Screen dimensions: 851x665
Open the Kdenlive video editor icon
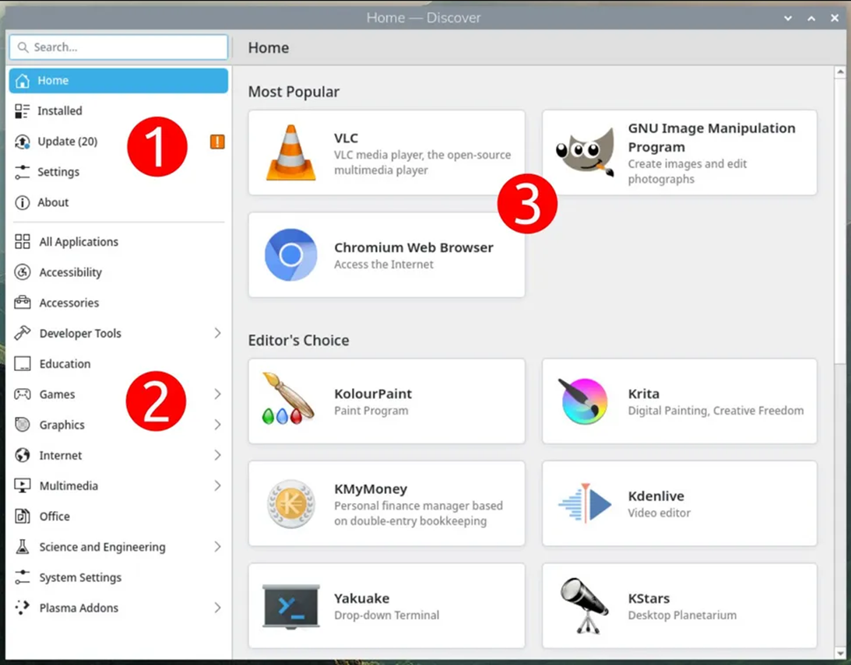(x=585, y=503)
